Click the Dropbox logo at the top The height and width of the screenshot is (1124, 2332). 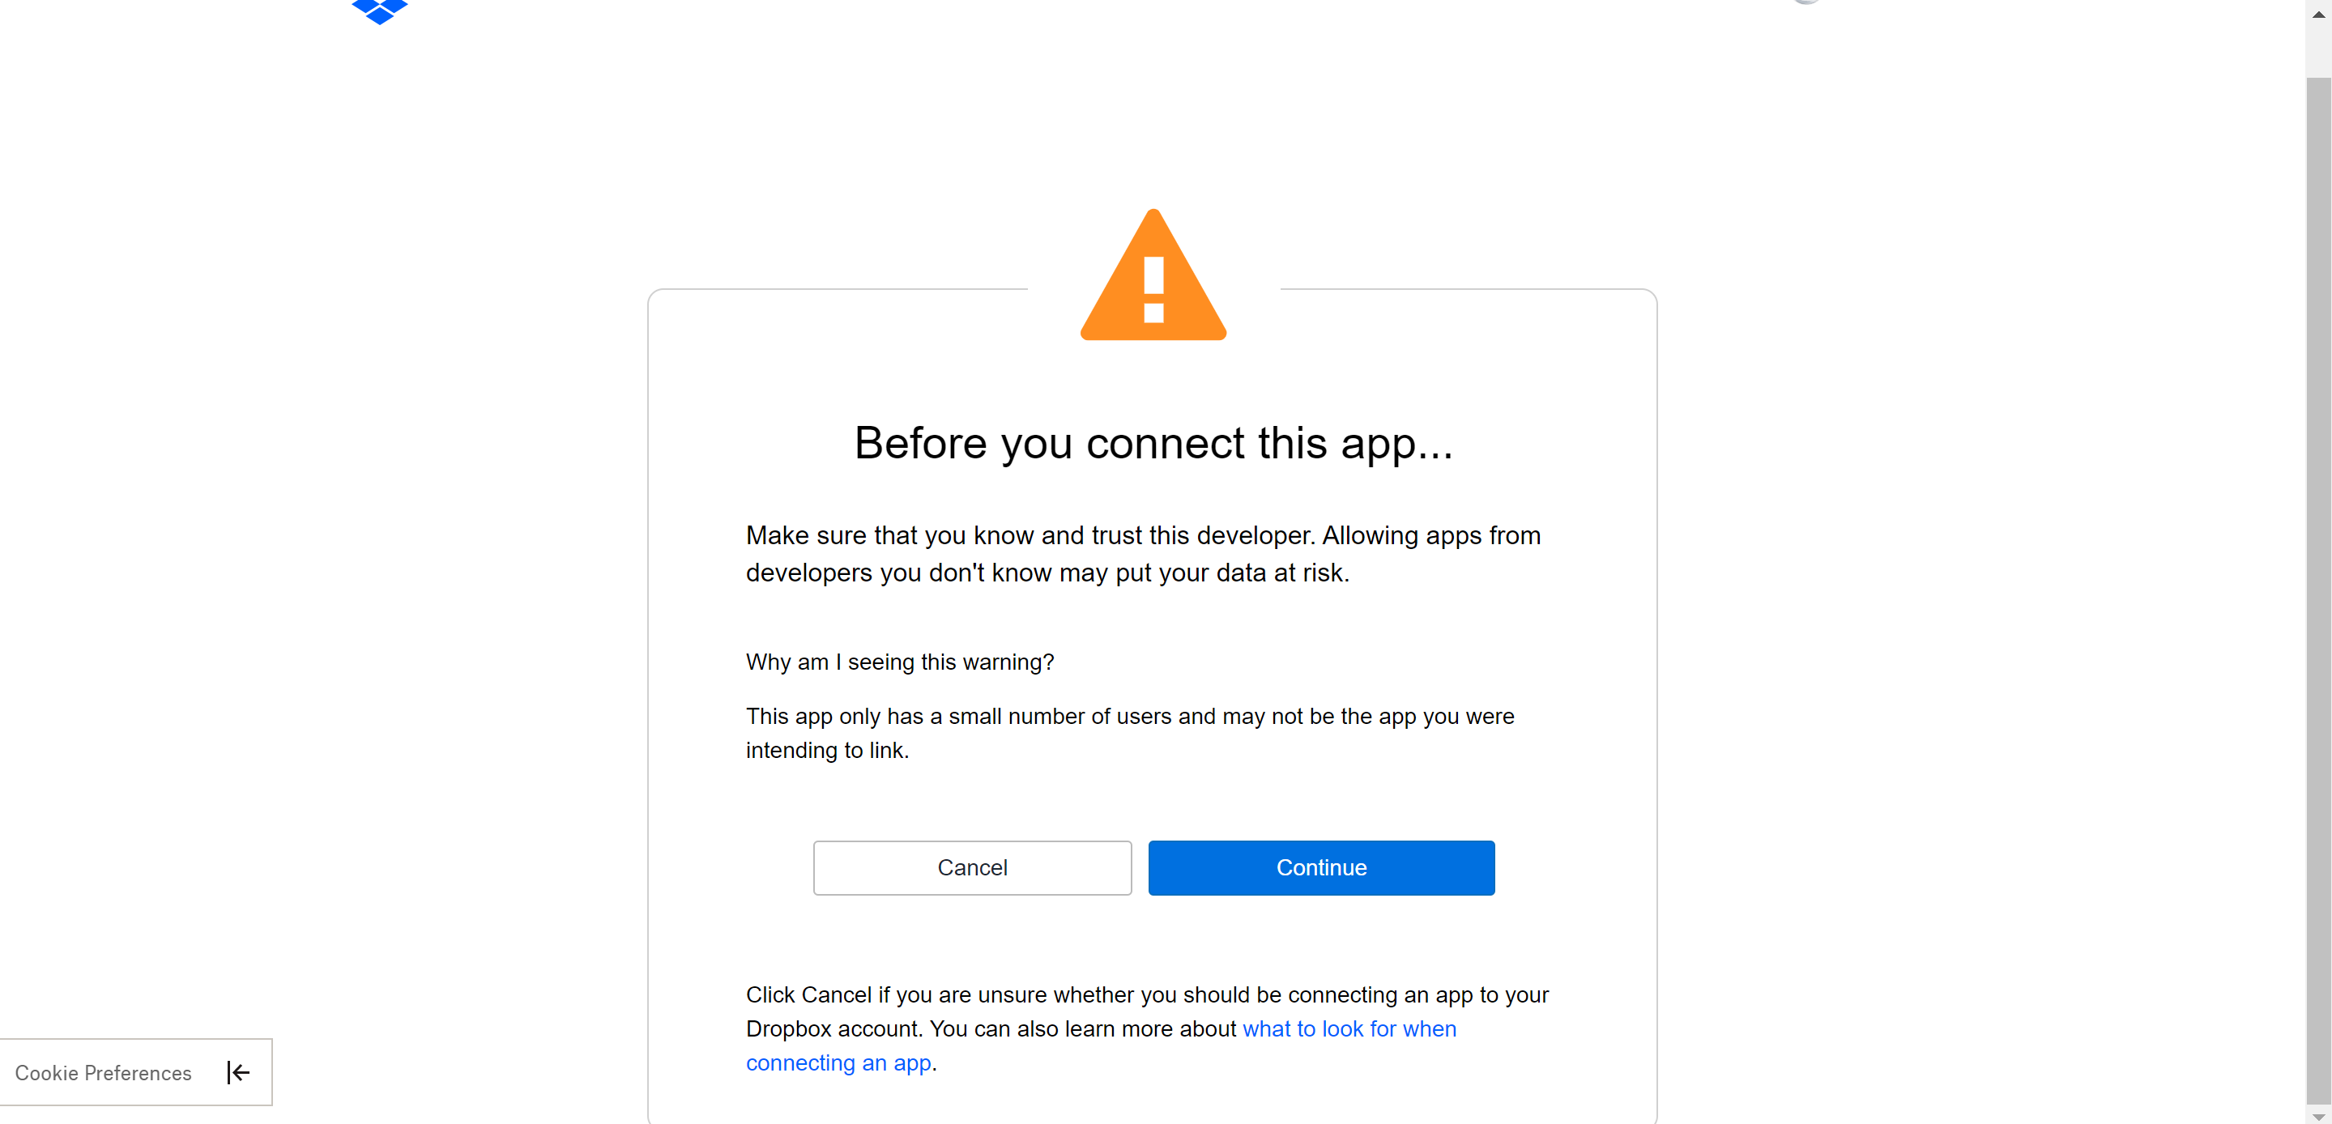pos(379,12)
